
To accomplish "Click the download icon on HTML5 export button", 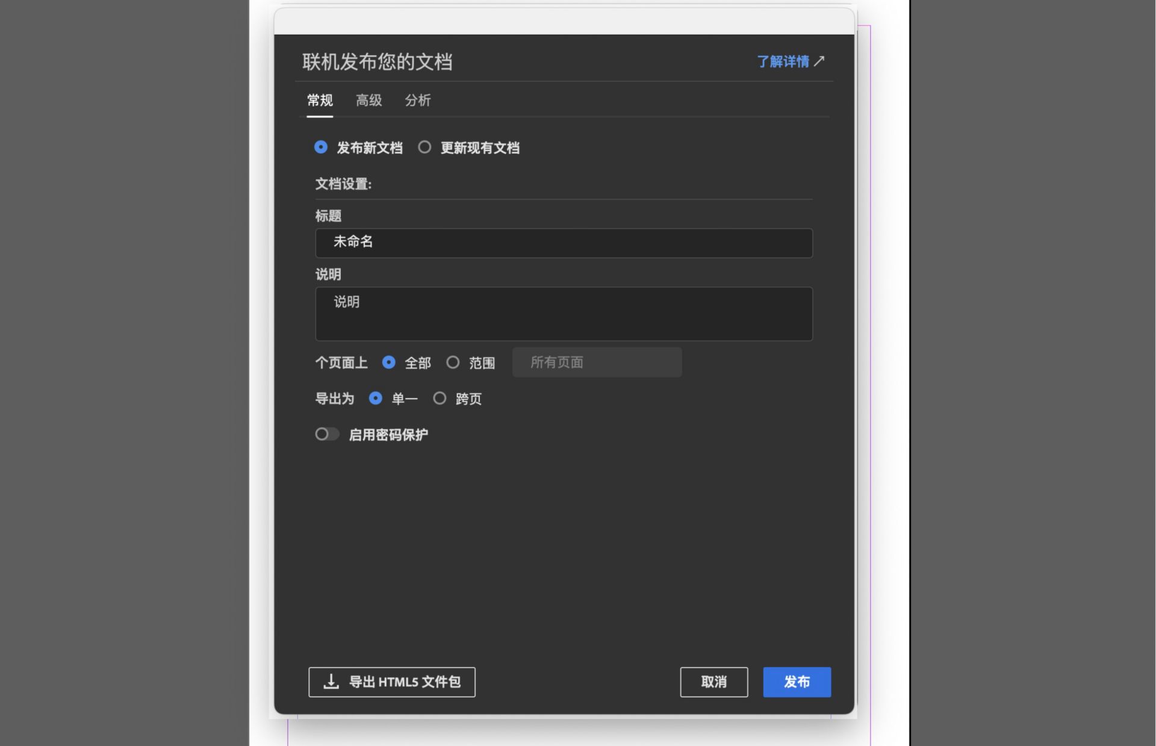I will 330,682.
